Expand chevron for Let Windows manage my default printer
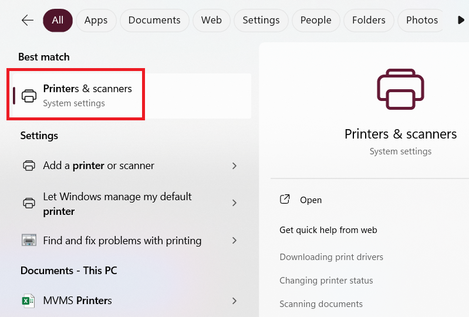This screenshot has width=469, height=317. [234, 203]
